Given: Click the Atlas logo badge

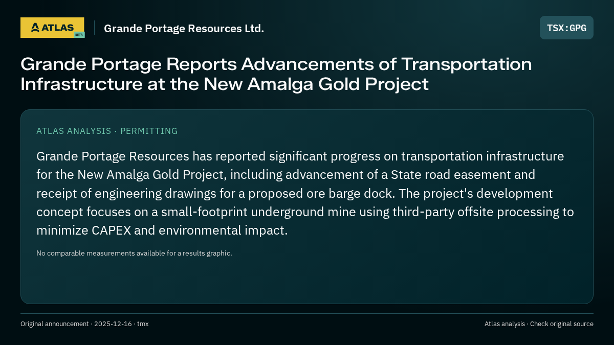Looking at the screenshot, I should coord(52,28).
